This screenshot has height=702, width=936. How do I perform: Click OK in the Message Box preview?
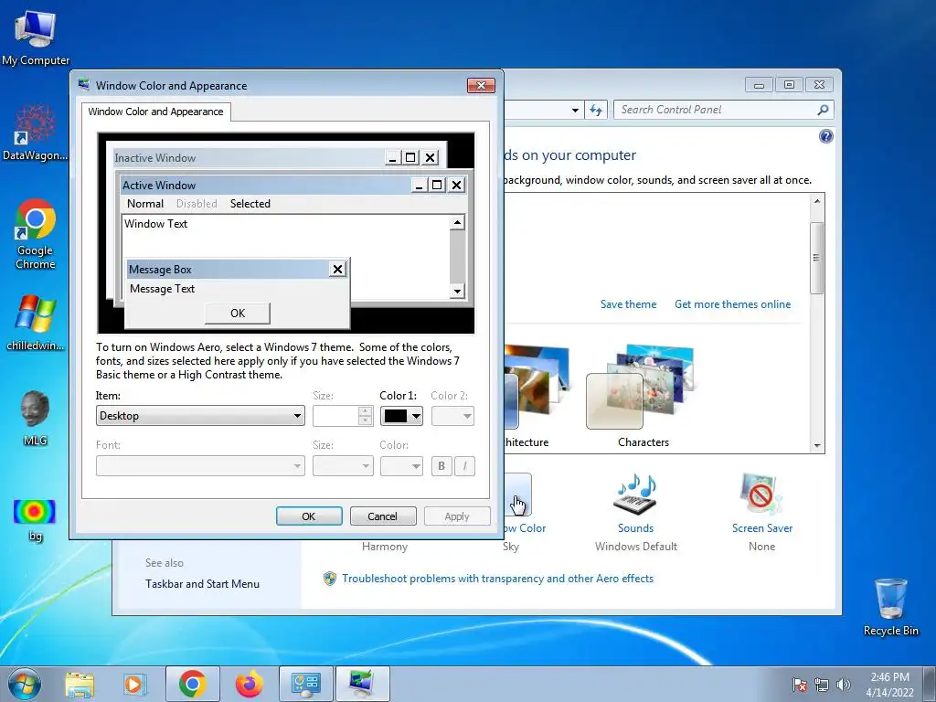click(238, 314)
